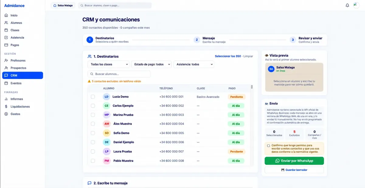Click Al día badge for Carlos Ejemplo
The width and height of the screenshot is (365, 188).
pyautogui.click(x=236, y=106)
